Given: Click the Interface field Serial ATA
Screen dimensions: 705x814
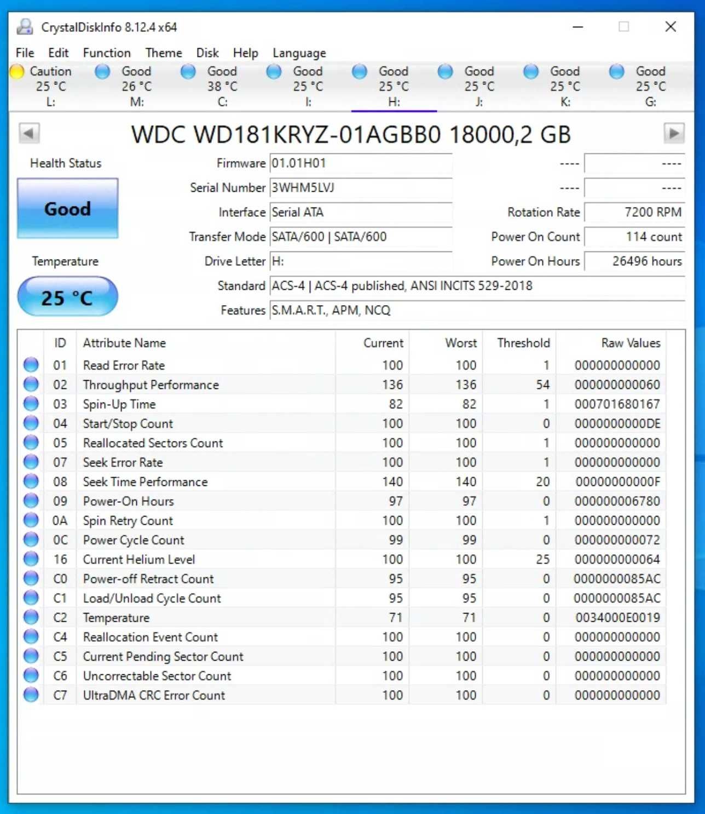Looking at the screenshot, I should (361, 212).
